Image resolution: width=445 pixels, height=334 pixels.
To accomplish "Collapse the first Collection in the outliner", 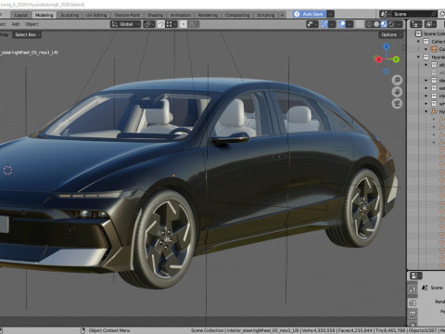I will click(418, 42).
